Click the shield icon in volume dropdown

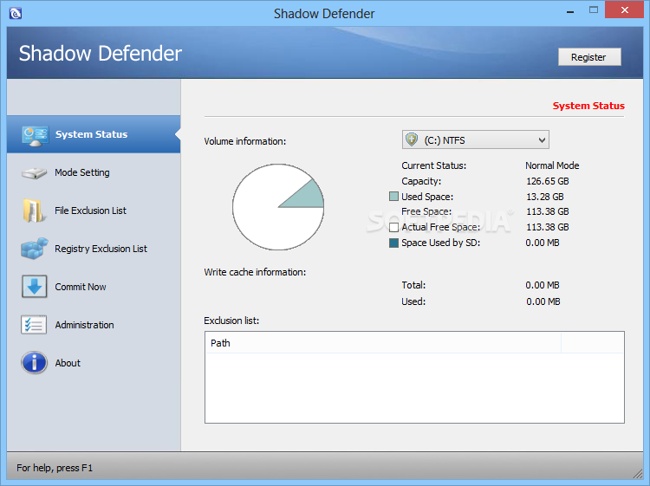pyautogui.click(x=411, y=139)
